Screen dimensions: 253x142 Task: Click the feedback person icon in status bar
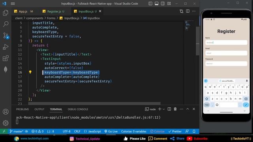[x=187, y=131]
